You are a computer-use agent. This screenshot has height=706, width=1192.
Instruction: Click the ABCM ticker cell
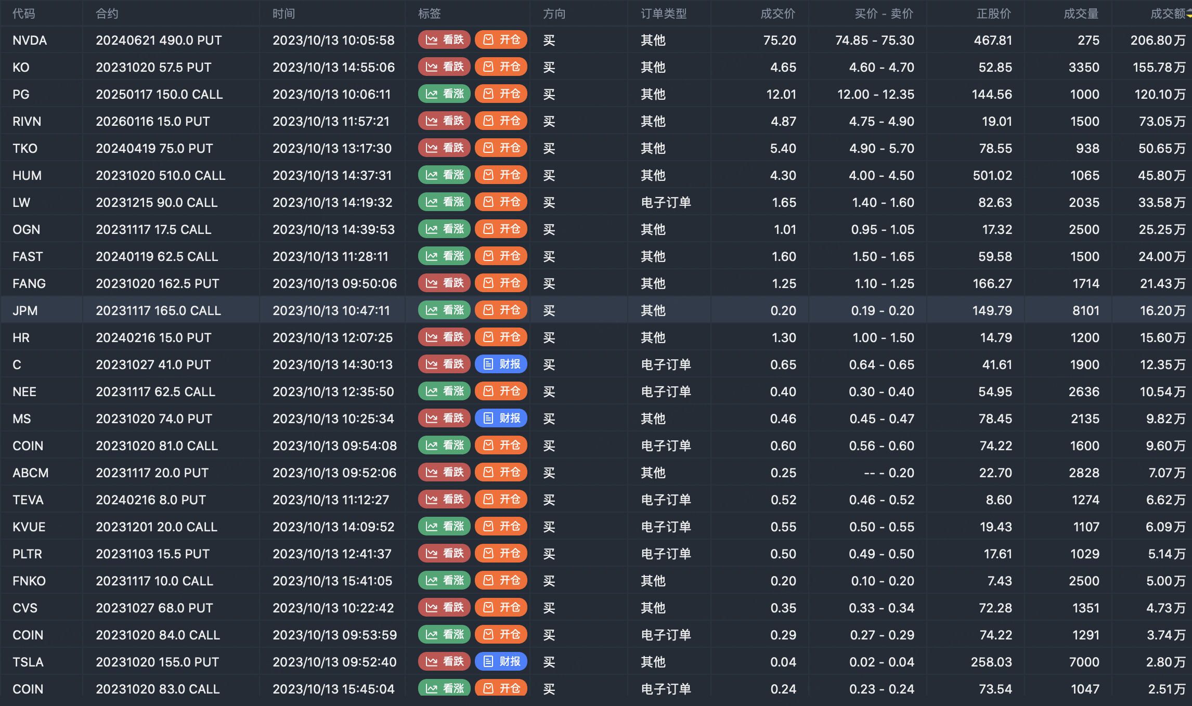click(31, 473)
